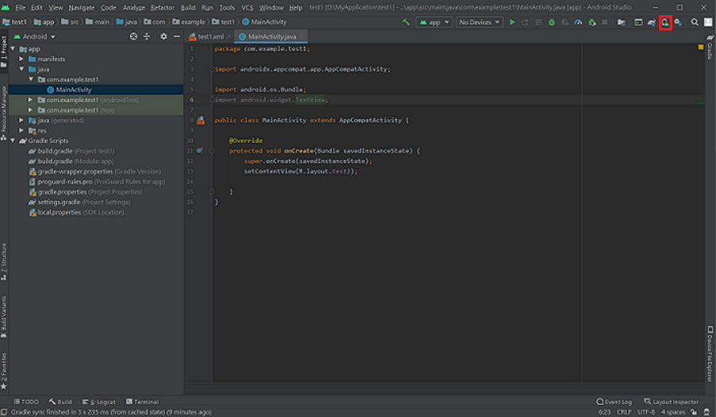Toggle the Terminal tool window

point(141,402)
